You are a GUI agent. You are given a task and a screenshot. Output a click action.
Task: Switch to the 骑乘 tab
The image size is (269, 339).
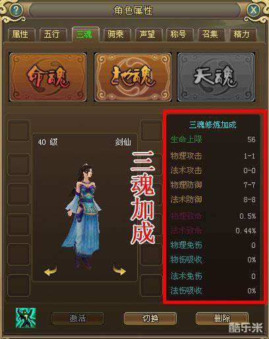(x=116, y=34)
